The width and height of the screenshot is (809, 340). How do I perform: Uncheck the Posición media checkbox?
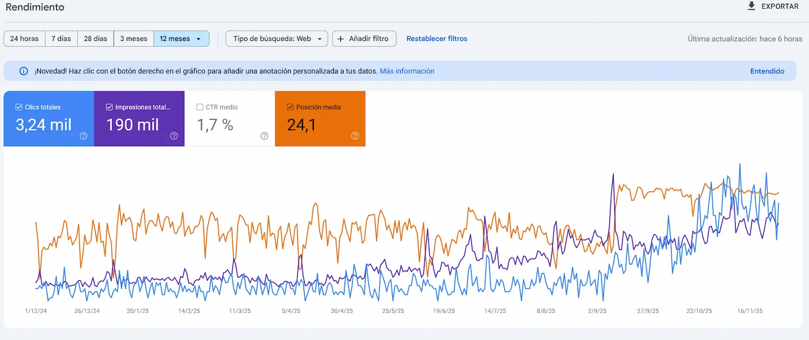pos(291,107)
